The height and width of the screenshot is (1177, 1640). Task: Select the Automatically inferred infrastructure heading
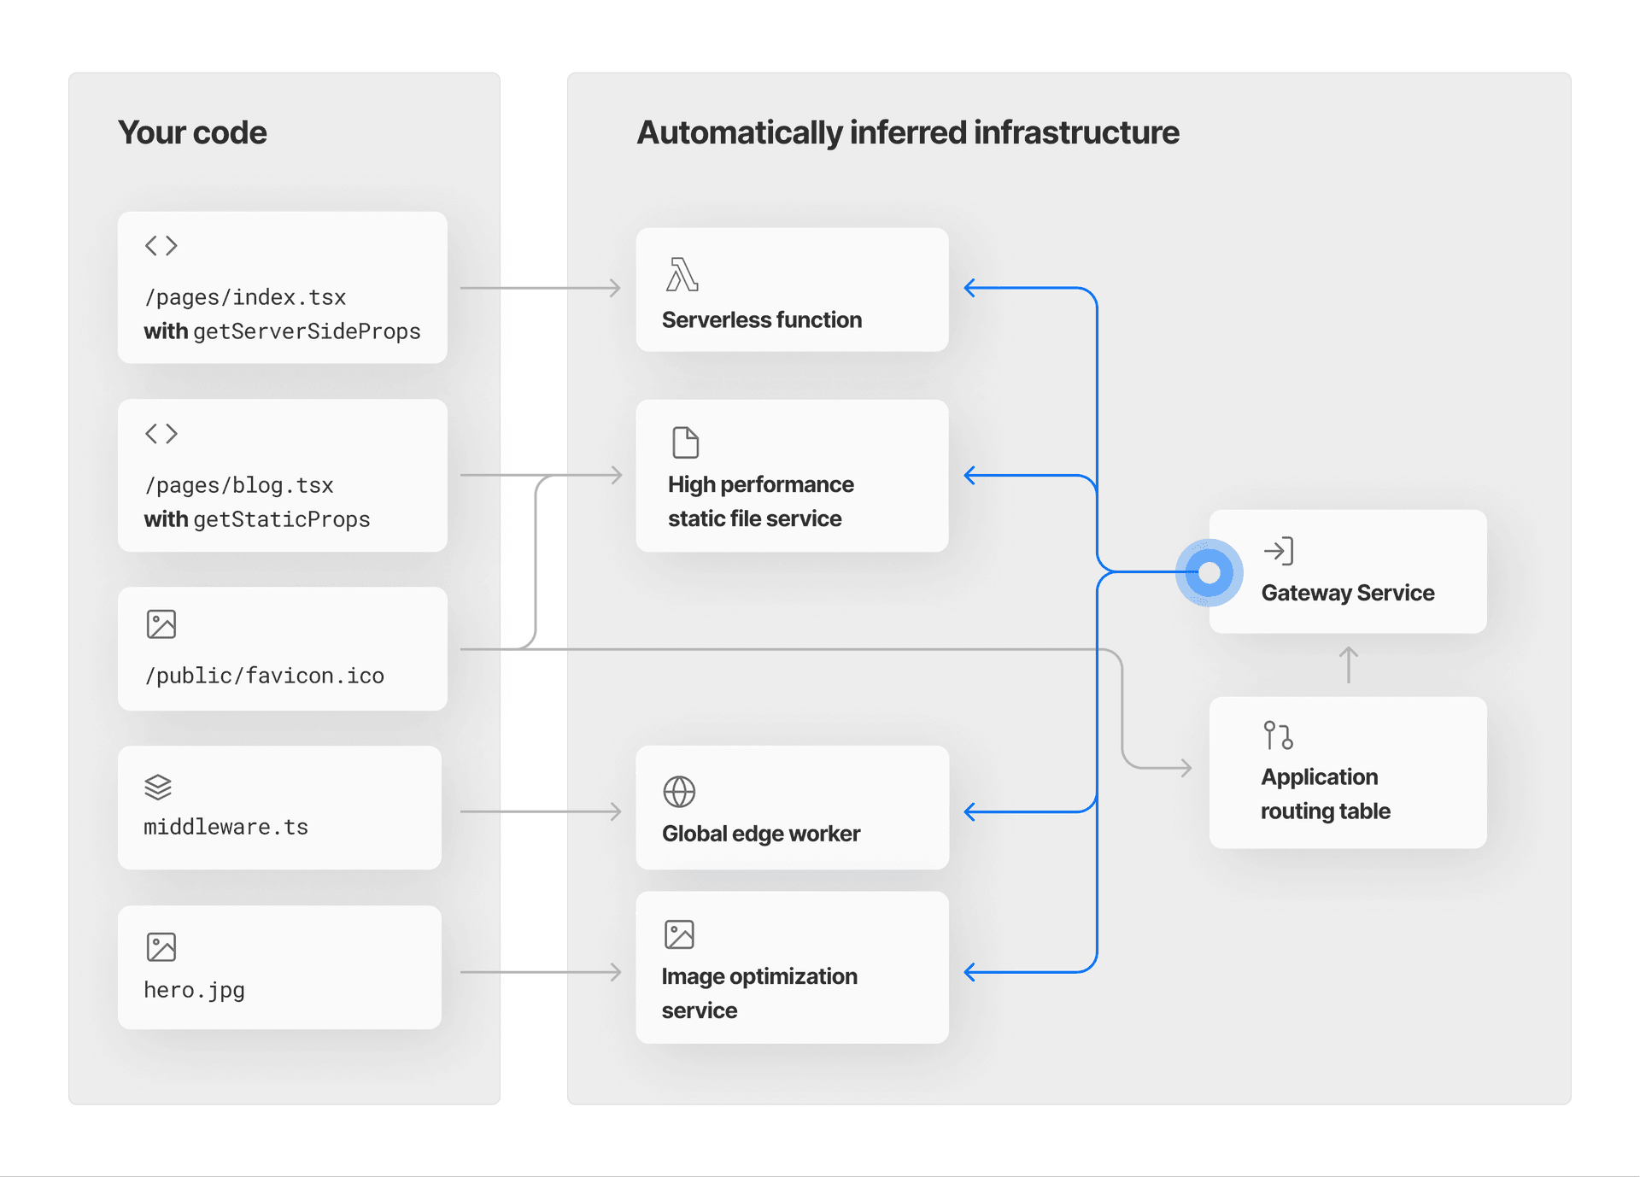point(908,132)
